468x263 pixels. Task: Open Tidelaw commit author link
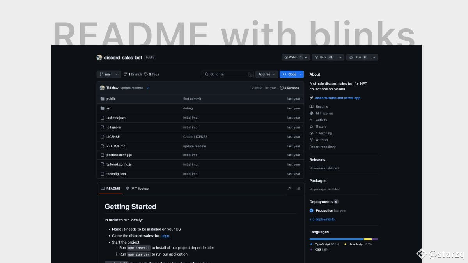(112, 88)
